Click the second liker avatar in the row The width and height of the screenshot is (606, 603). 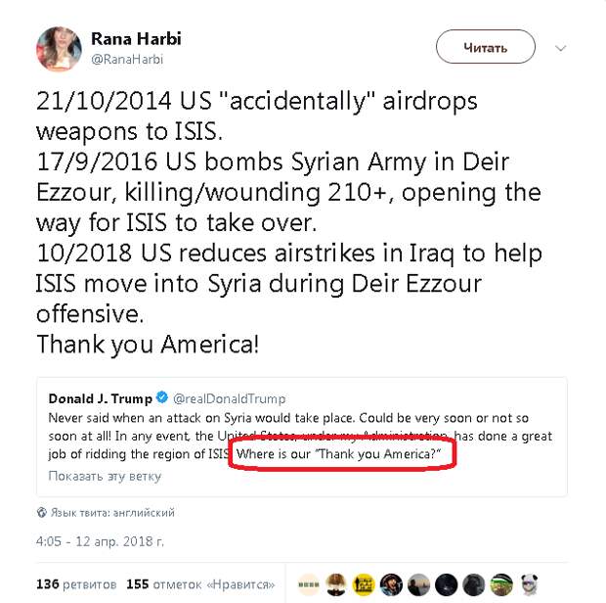pos(336,584)
